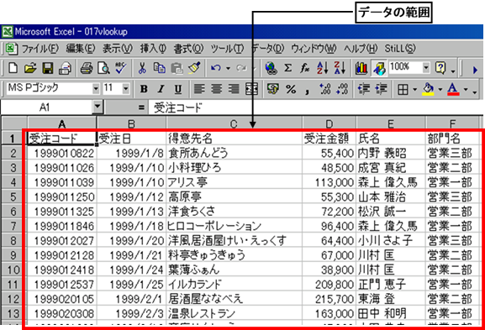Click the Save floppy disk icon
The image size is (485, 330).
(x=48, y=68)
